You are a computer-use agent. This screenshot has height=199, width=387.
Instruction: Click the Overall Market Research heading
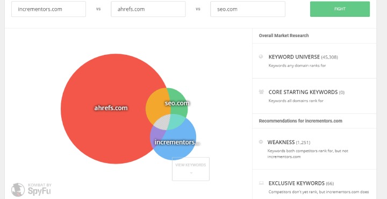pyautogui.click(x=284, y=35)
